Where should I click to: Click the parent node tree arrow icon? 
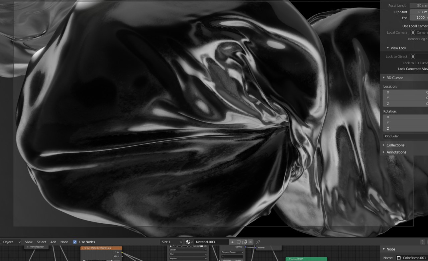coord(423,242)
